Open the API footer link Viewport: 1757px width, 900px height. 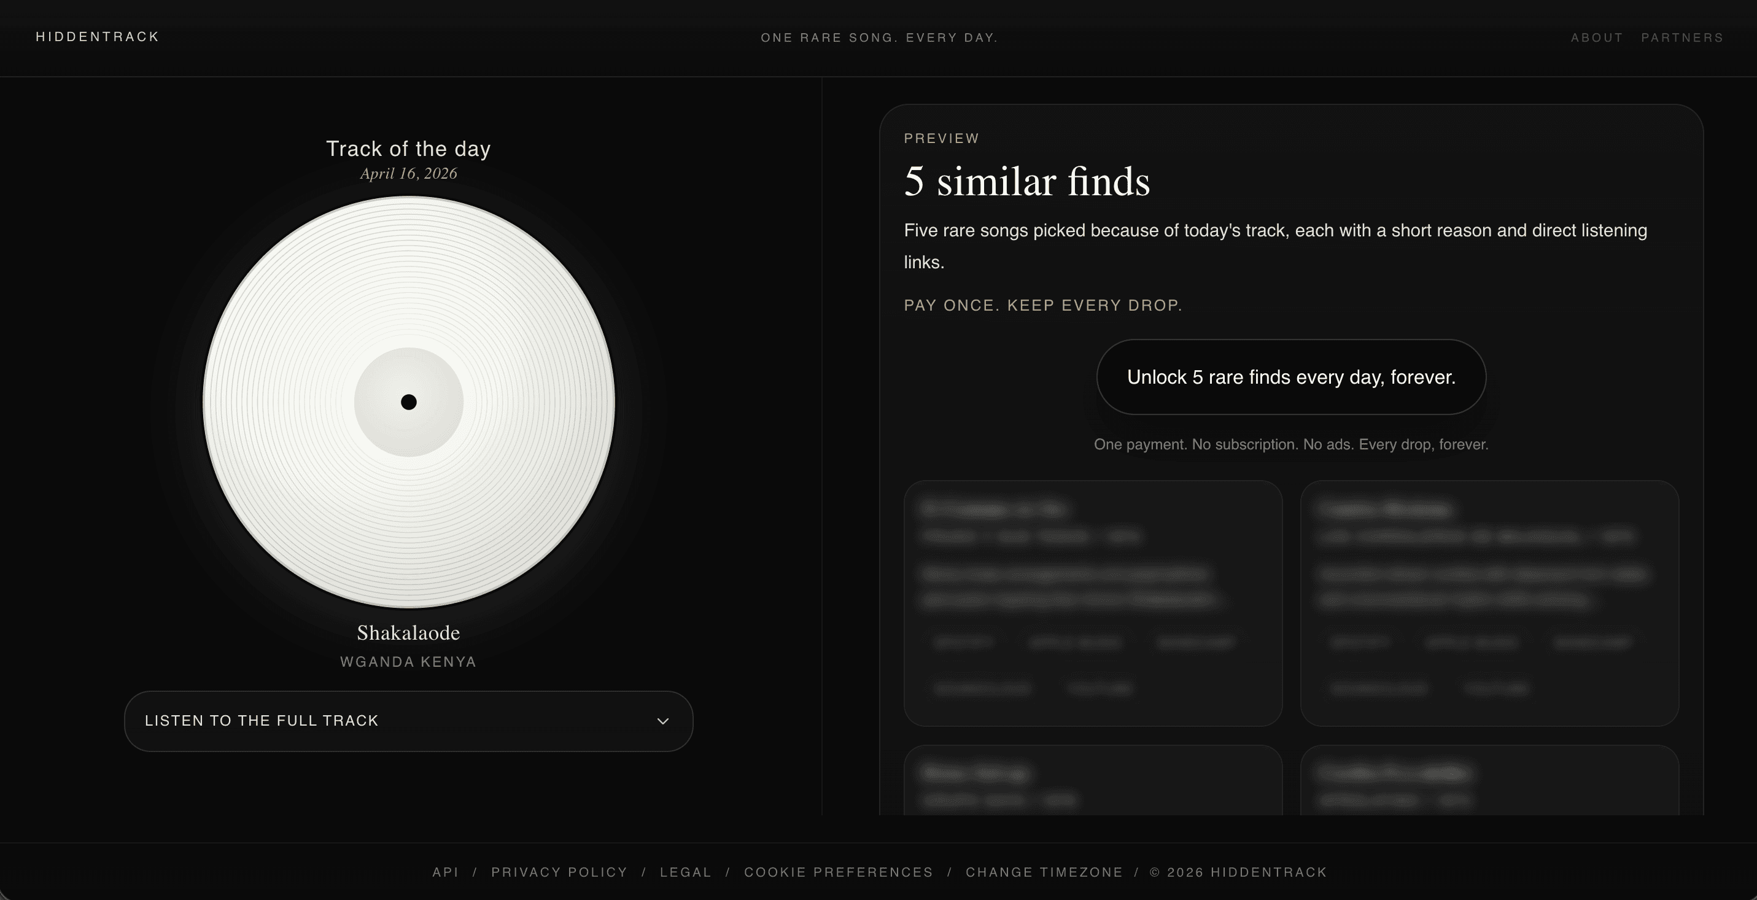click(445, 872)
